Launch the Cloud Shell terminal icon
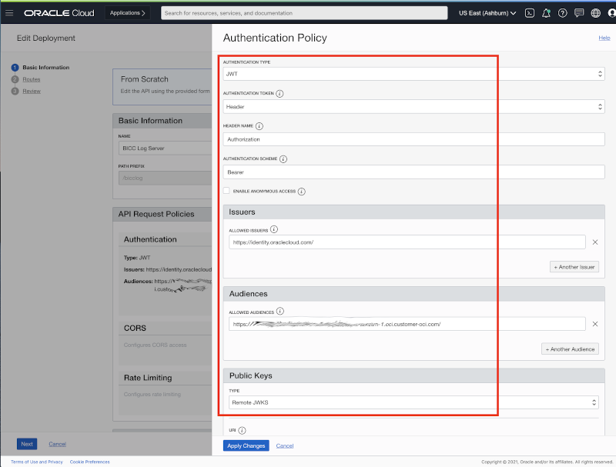Viewport: 616px width, 467px height. (x=531, y=12)
